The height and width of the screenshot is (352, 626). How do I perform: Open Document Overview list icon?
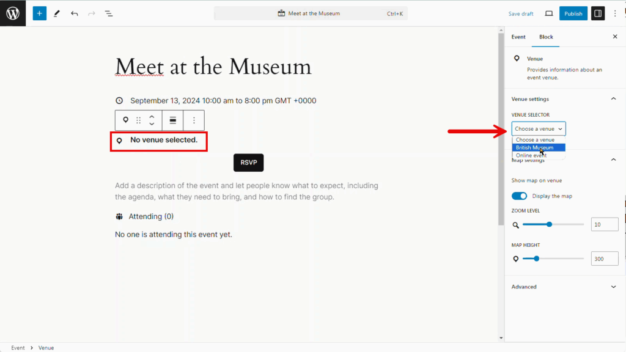[x=108, y=13]
